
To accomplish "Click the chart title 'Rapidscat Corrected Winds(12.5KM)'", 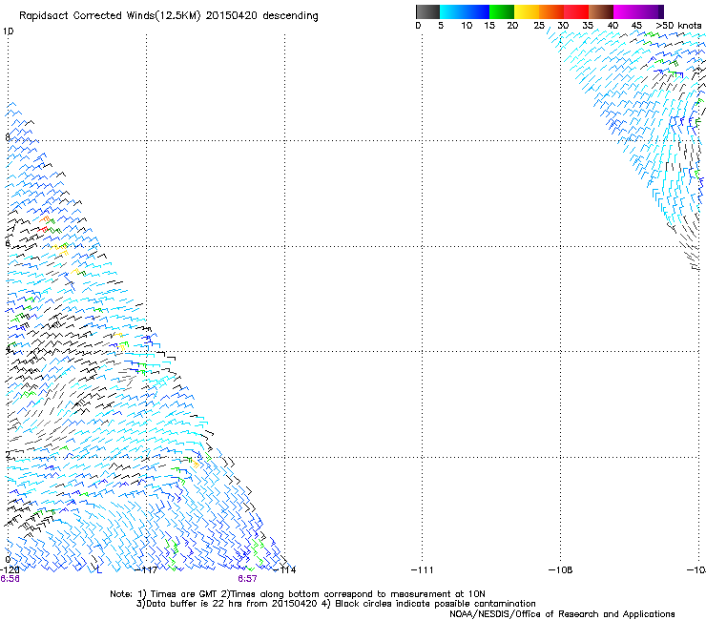I will tap(110, 16).
